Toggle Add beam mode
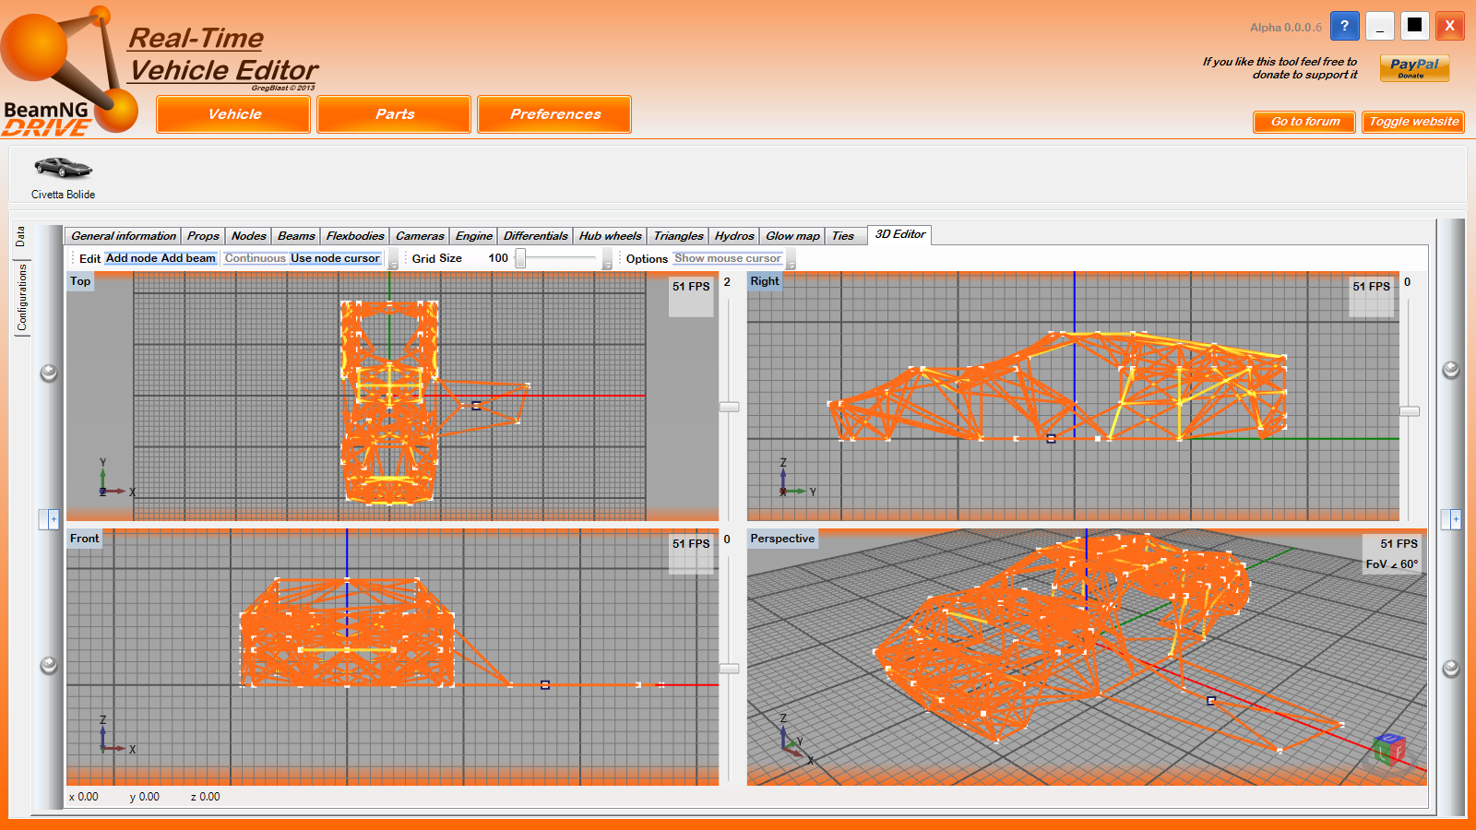The height and width of the screenshot is (830, 1476). 188,258
